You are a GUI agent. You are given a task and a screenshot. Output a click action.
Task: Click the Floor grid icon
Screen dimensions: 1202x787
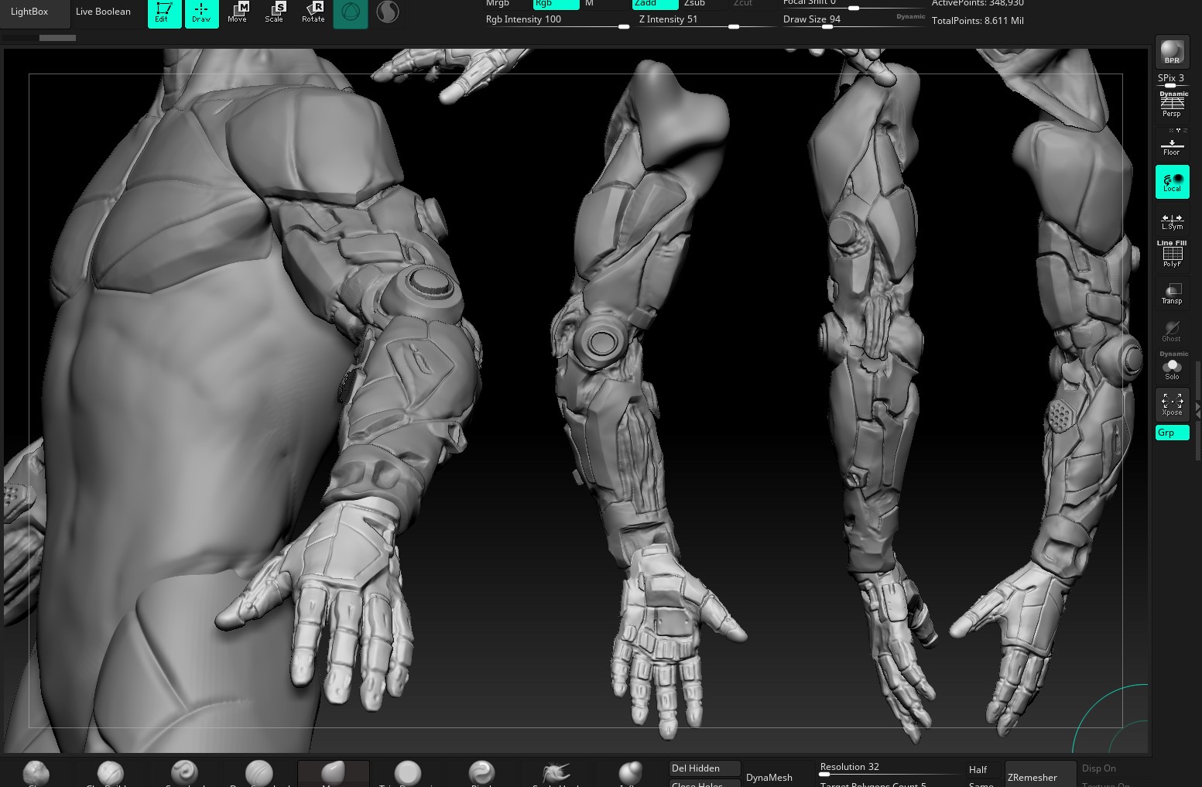(x=1172, y=146)
